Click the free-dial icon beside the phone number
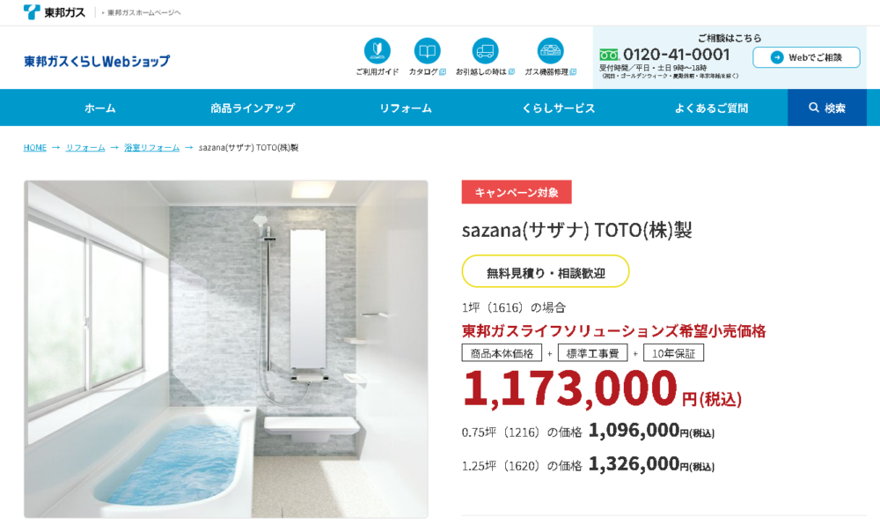The height and width of the screenshot is (525, 880). 609,55
